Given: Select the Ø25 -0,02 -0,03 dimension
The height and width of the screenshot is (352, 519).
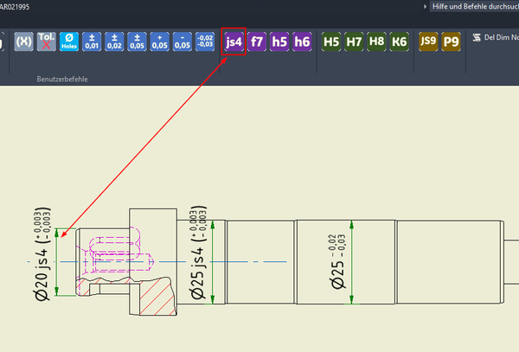Looking at the screenshot, I should [x=337, y=261].
